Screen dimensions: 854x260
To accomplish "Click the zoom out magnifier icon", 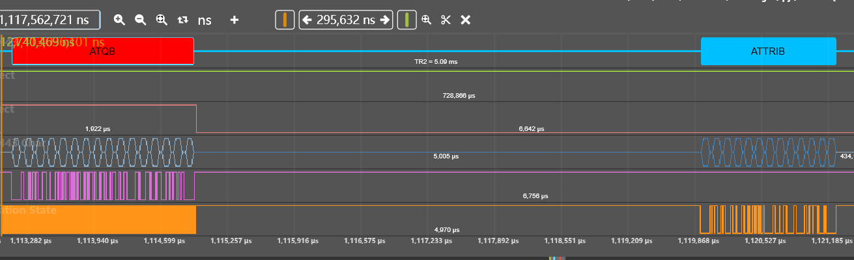I will click(x=140, y=20).
